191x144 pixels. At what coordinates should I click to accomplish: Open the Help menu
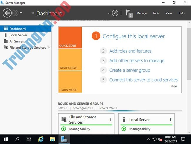click(181, 13)
